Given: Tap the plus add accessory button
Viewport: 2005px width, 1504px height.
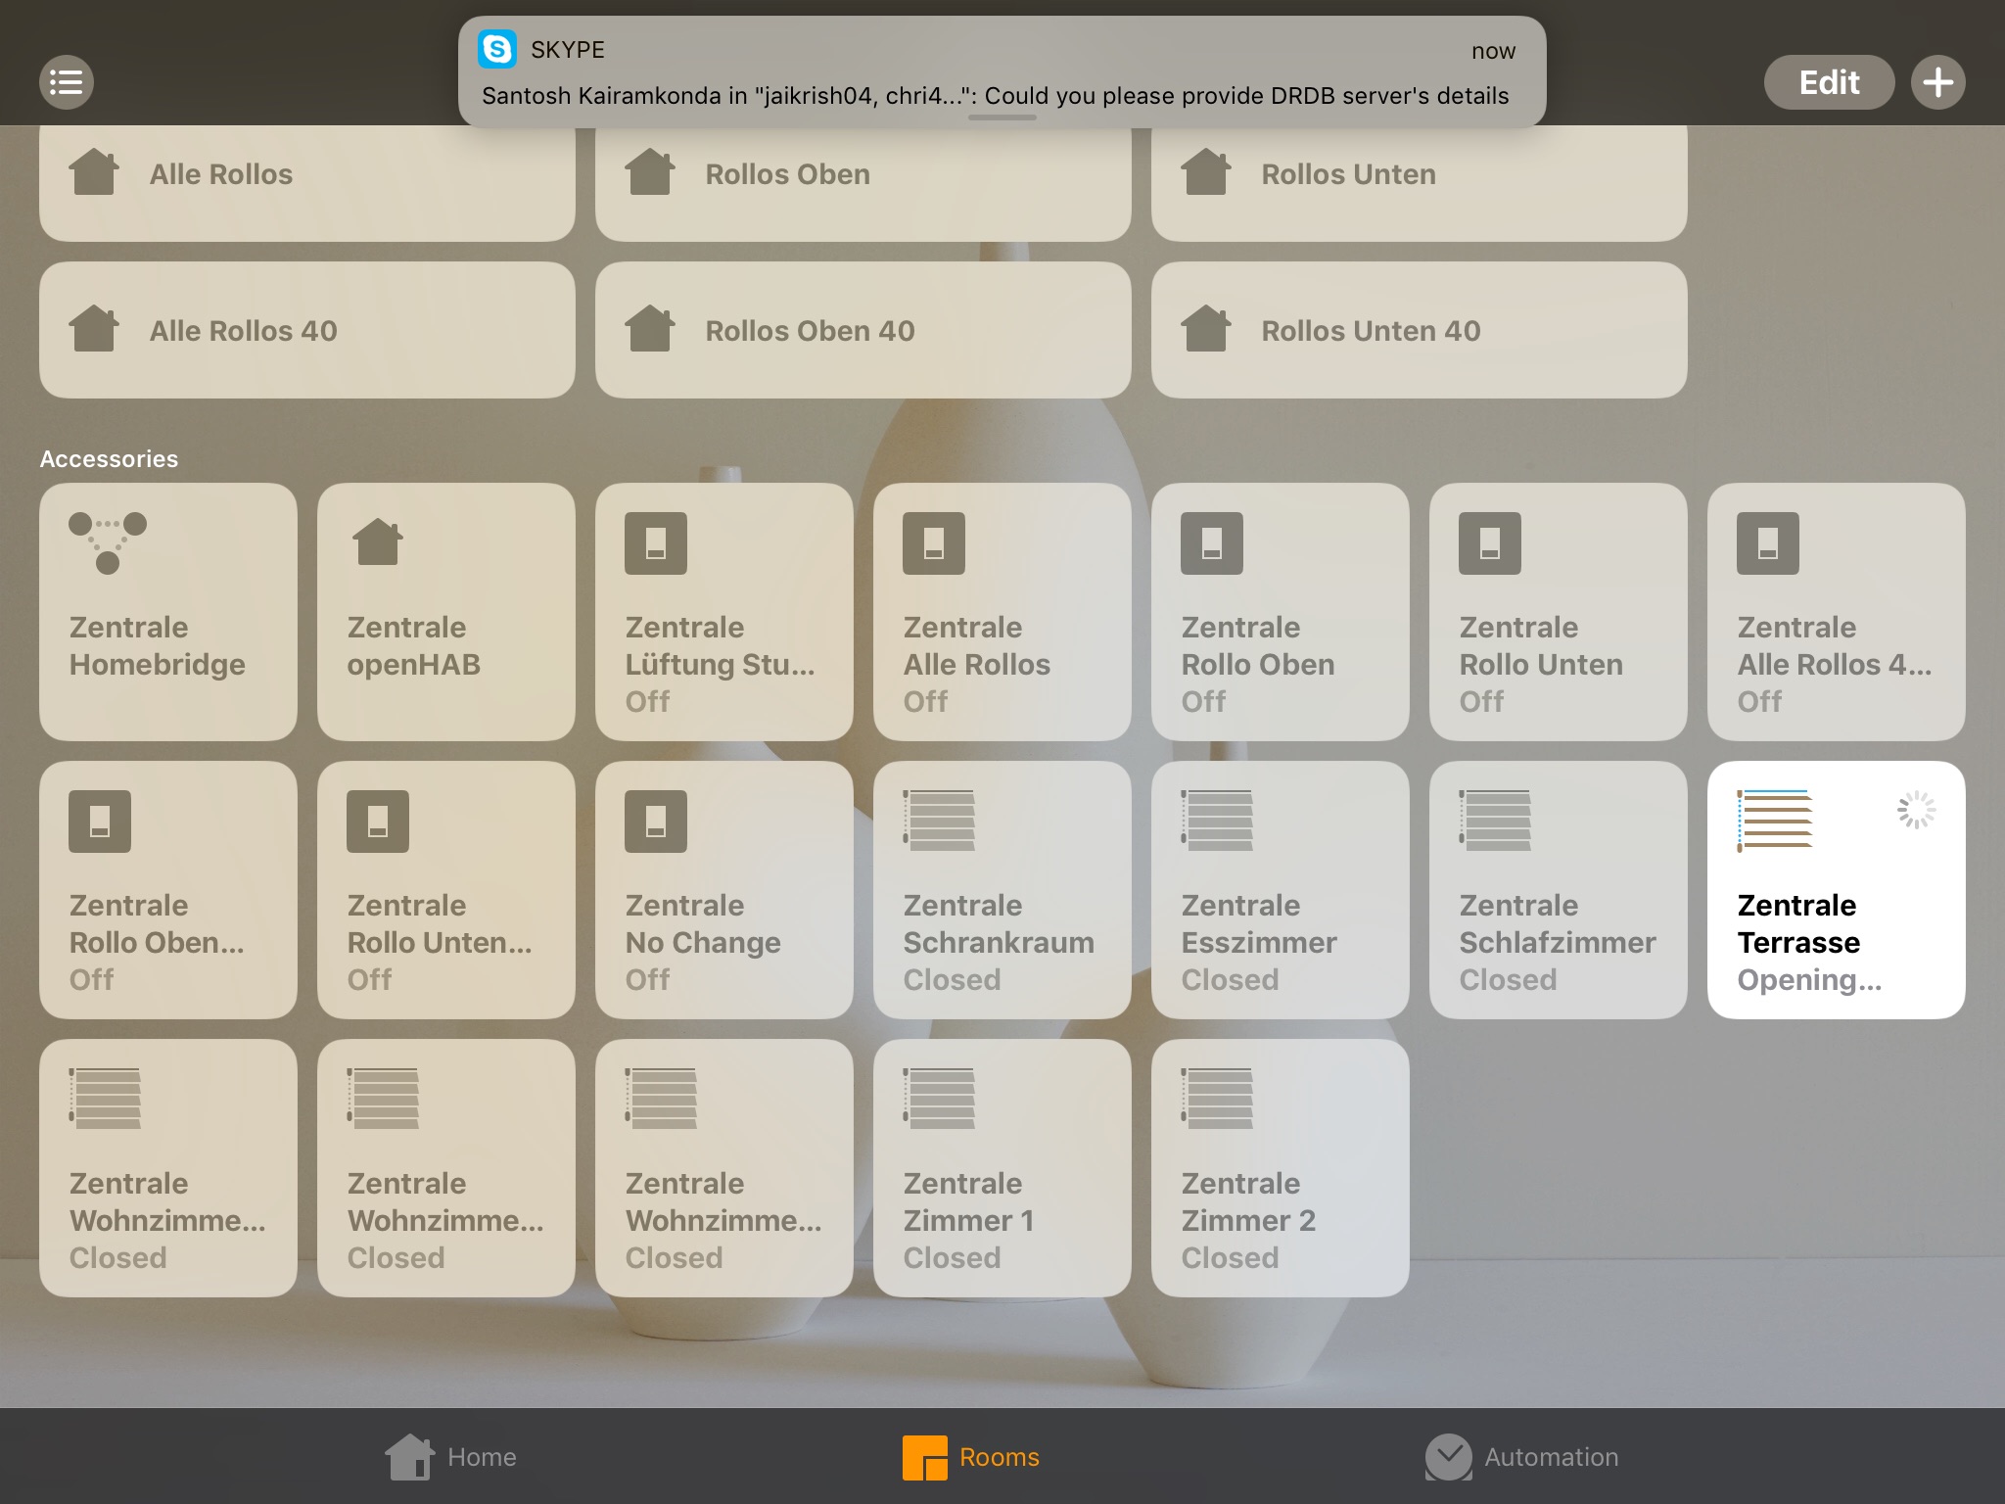Looking at the screenshot, I should (1937, 82).
